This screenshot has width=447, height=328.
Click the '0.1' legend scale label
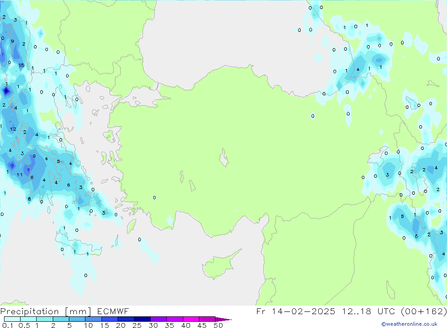(8, 325)
